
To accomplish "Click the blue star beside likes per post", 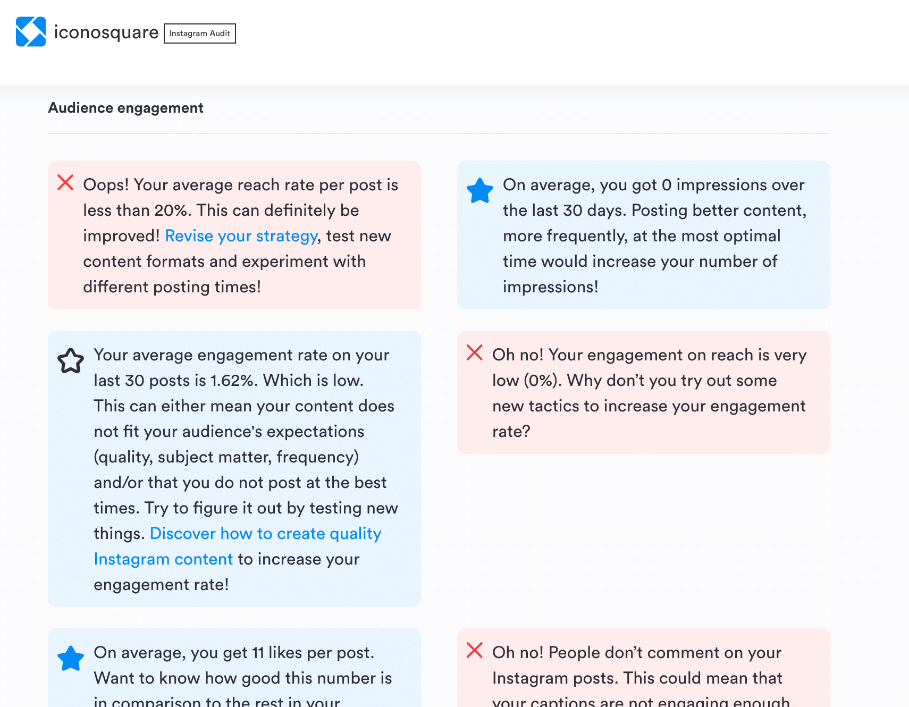I will [71, 659].
